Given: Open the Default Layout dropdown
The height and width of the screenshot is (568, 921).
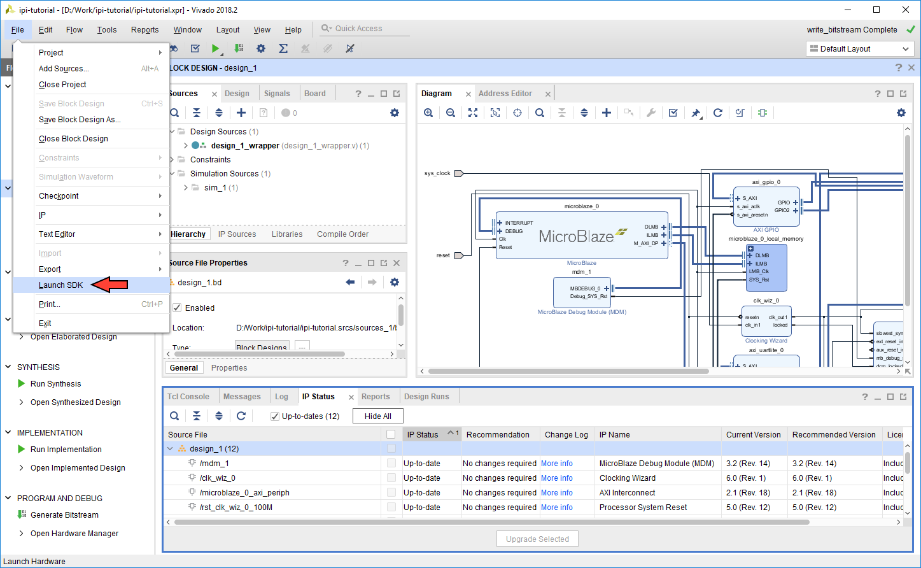Looking at the screenshot, I should pyautogui.click(x=860, y=49).
